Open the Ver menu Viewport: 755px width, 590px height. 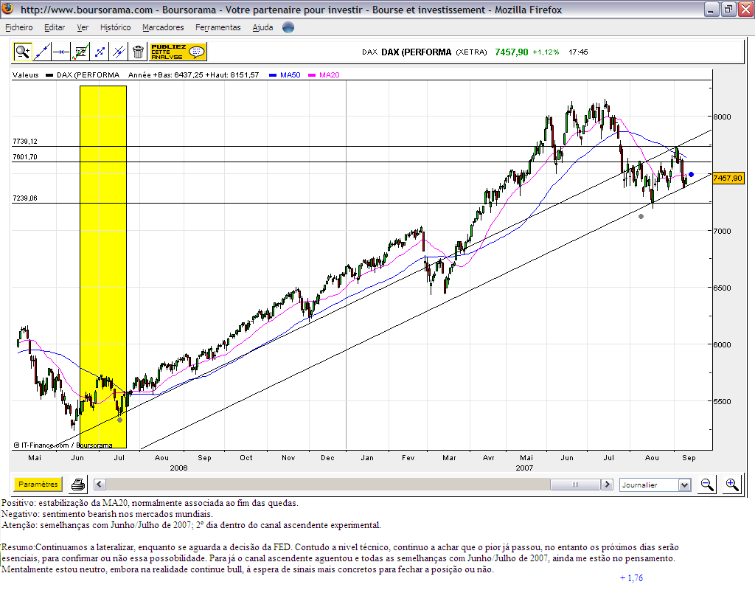point(83,27)
